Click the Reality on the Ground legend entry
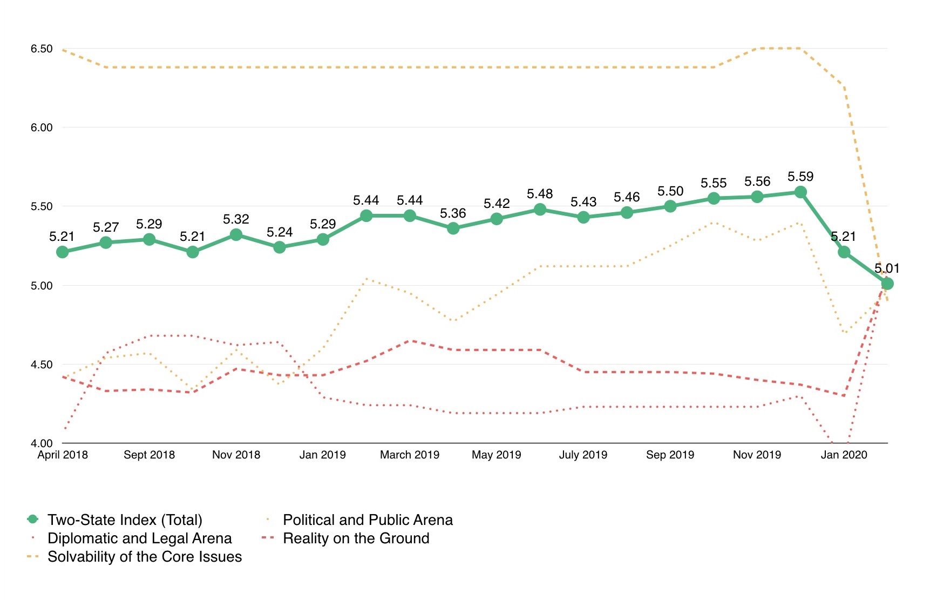930x600 pixels. pyautogui.click(x=346, y=538)
